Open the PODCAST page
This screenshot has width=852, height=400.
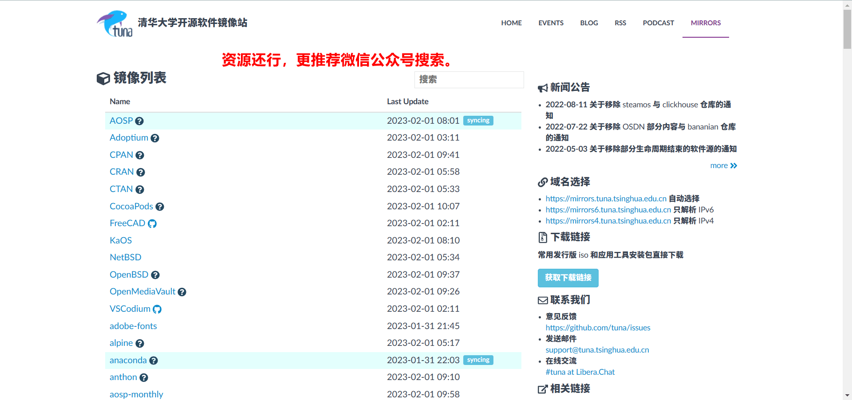[x=658, y=23]
